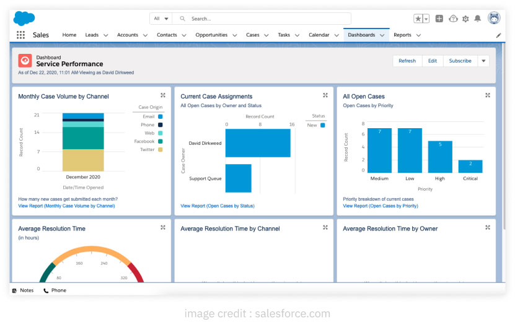Click the search magnifier icon
The height and width of the screenshot is (322, 515).
click(182, 19)
